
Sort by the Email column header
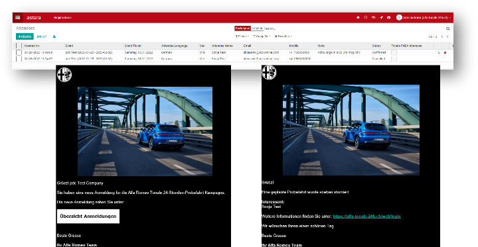pos(247,46)
